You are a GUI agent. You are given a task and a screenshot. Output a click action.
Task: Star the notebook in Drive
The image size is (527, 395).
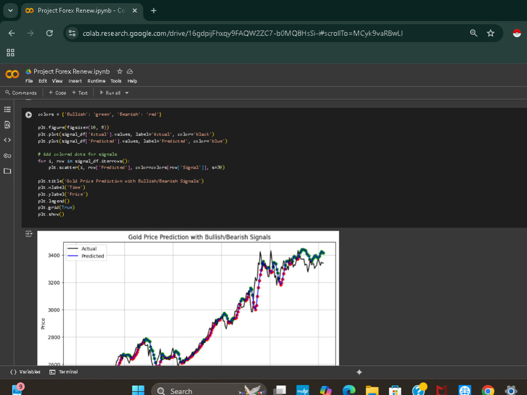tap(119, 71)
